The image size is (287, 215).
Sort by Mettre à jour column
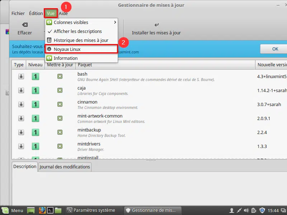tap(60, 65)
